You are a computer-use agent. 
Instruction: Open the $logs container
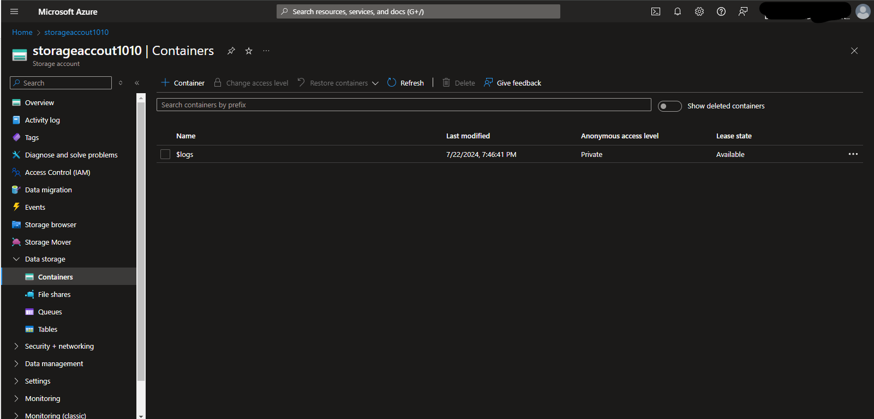click(184, 154)
